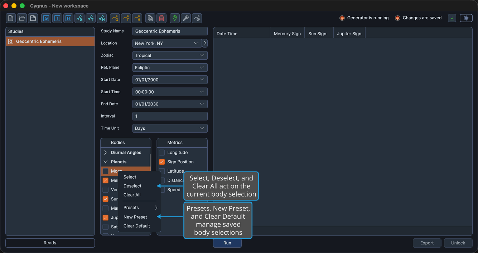Open the Zodiac dropdown set to Tropical

(170, 55)
